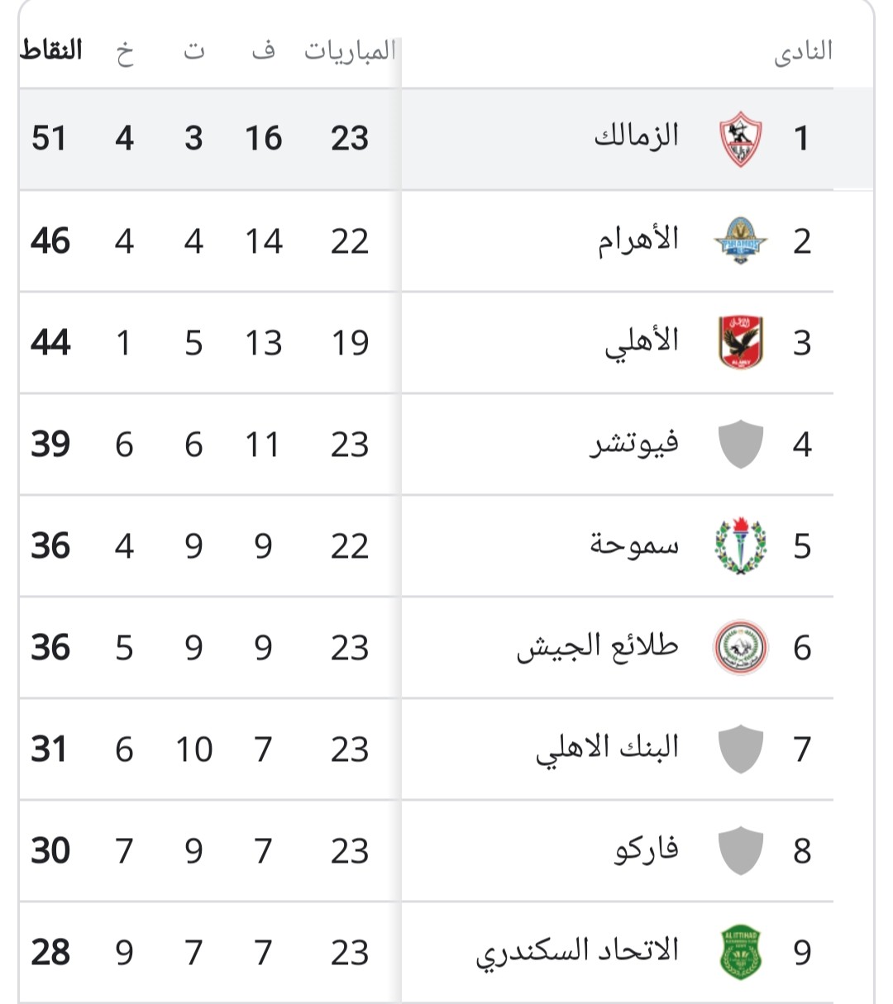Click the Smouha club torch emblem
This screenshot has height=1004, width=893.
pyautogui.click(x=740, y=546)
